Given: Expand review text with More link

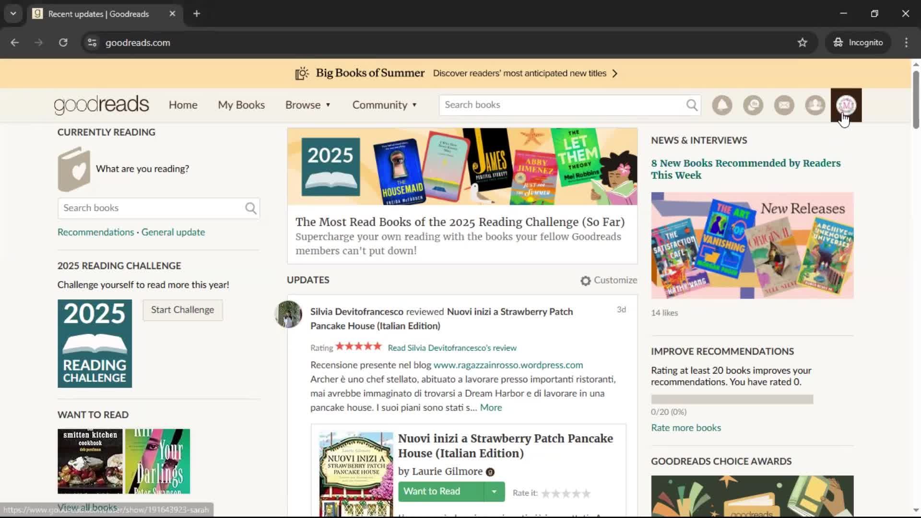Looking at the screenshot, I should click(491, 408).
